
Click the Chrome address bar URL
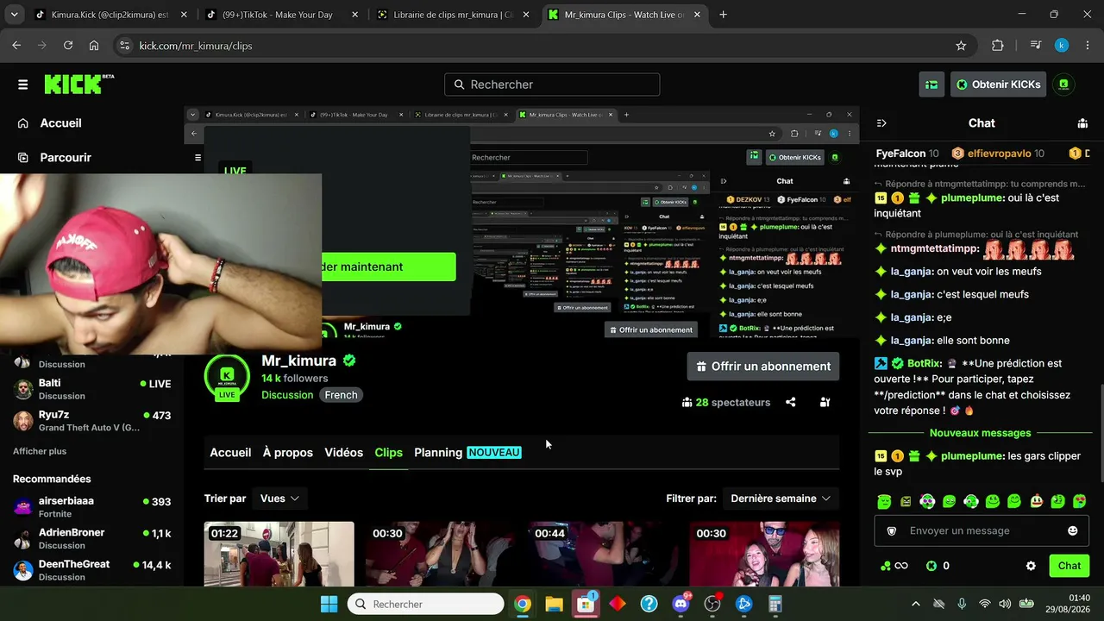pos(196,46)
